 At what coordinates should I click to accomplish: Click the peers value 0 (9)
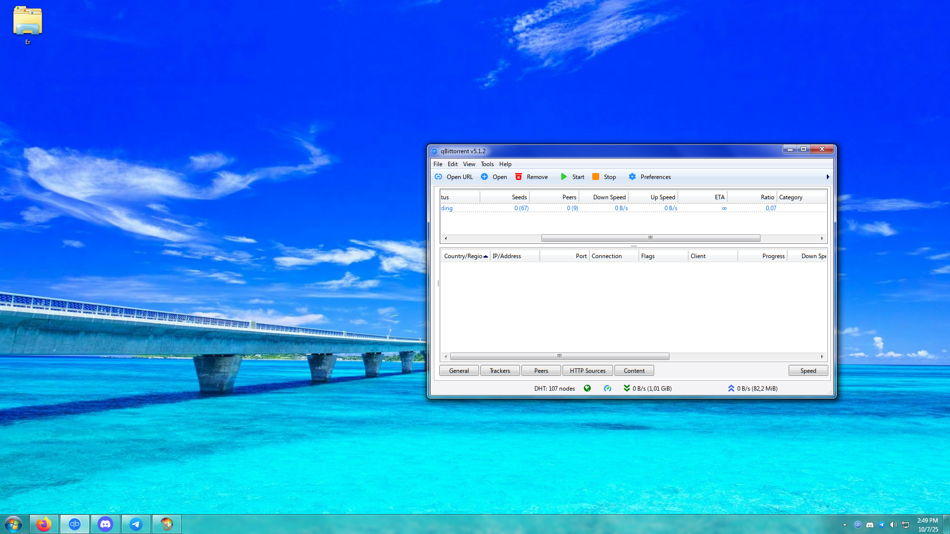[572, 208]
